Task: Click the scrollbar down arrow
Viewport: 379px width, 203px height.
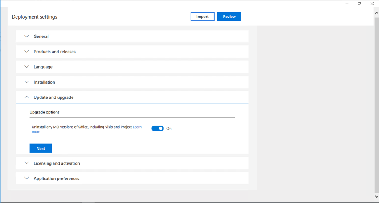Action: coord(376,196)
